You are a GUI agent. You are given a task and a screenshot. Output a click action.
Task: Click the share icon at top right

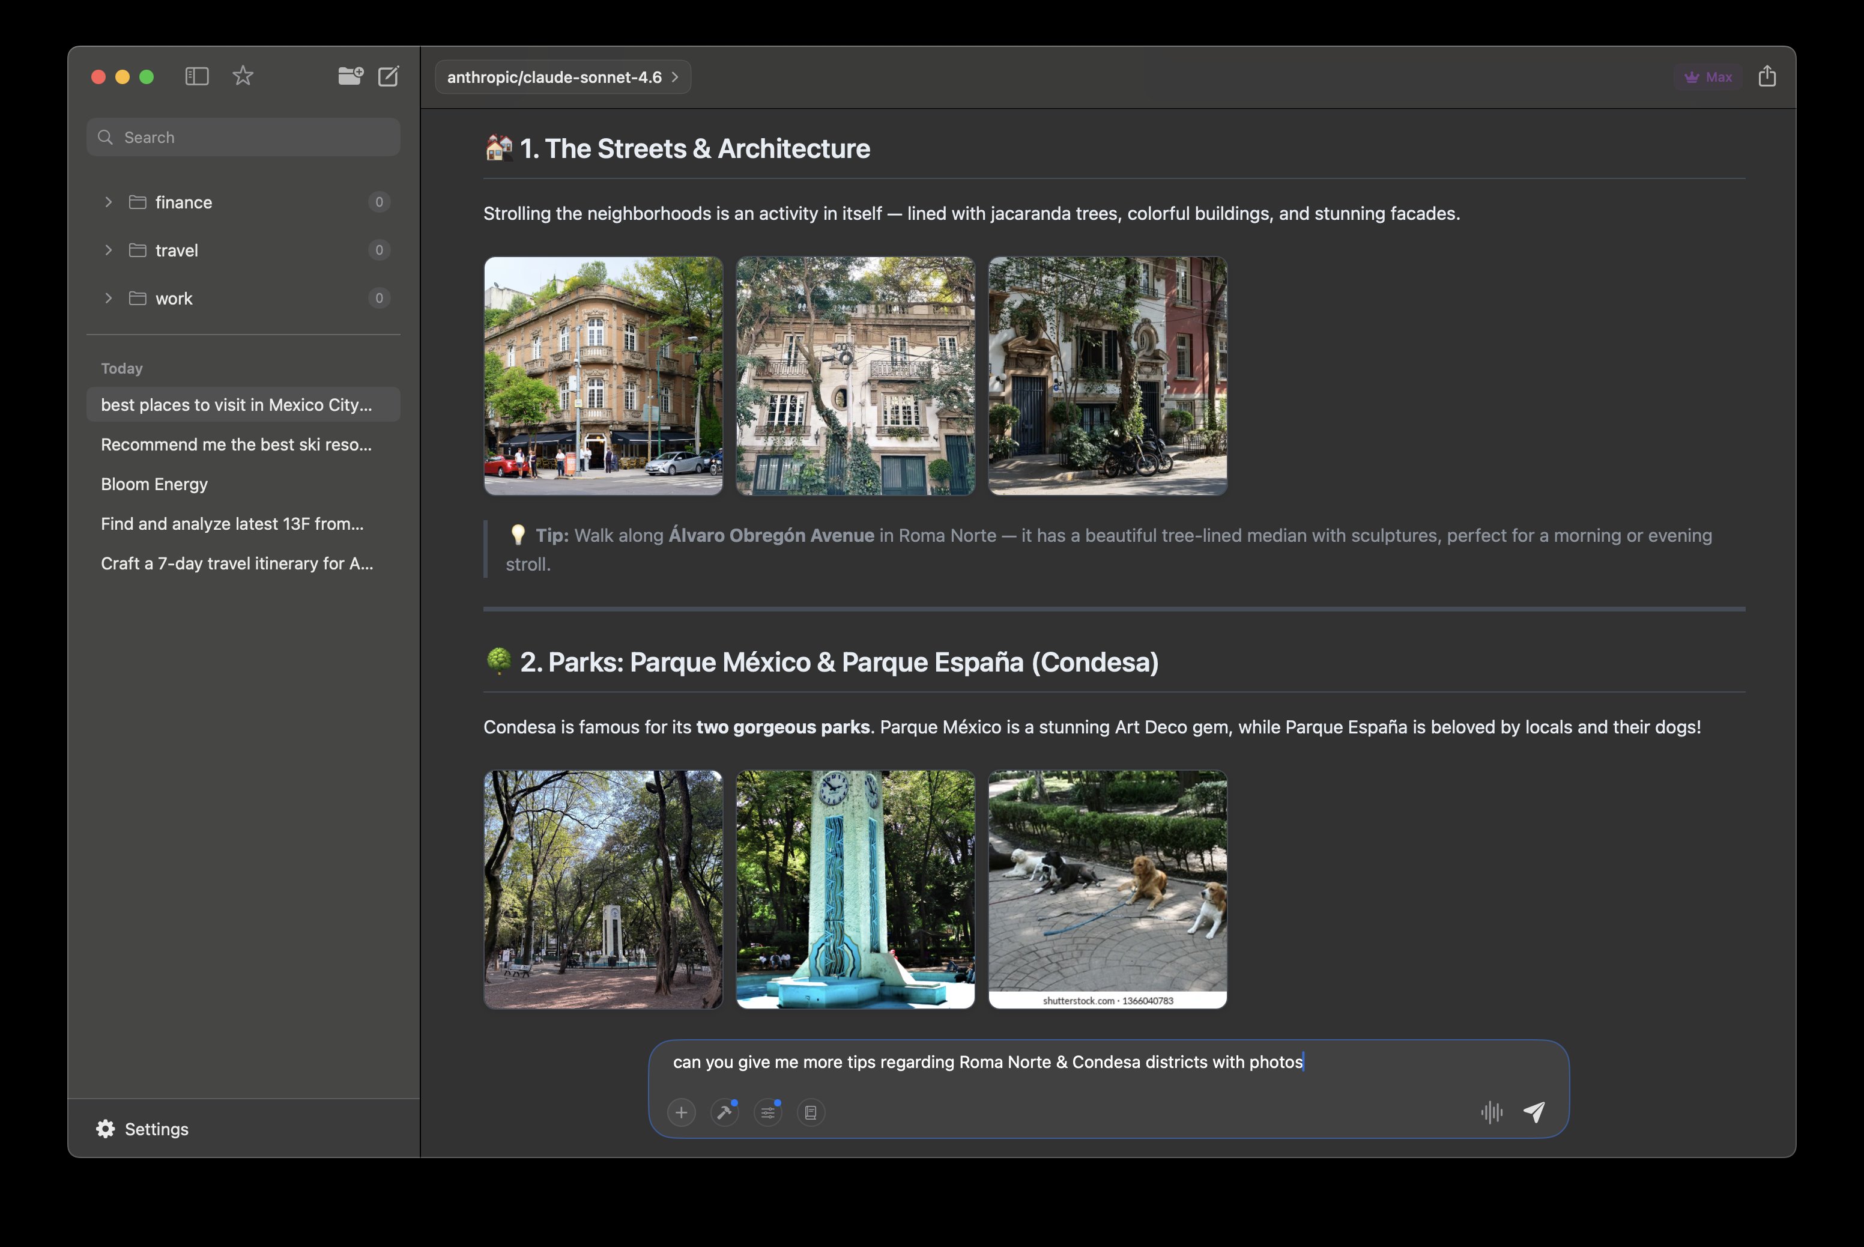tap(1768, 76)
